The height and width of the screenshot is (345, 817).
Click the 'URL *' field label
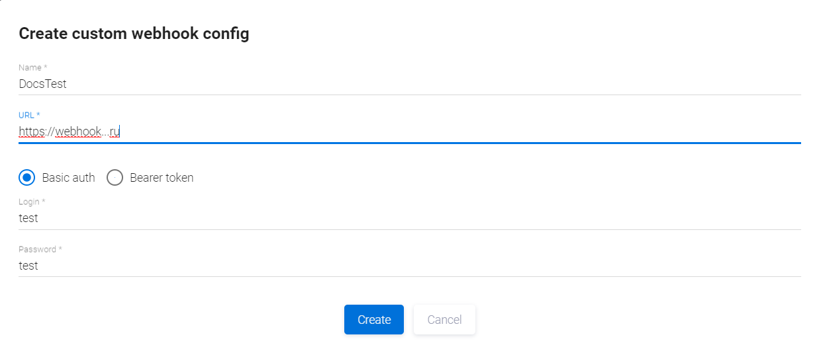coord(30,116)
